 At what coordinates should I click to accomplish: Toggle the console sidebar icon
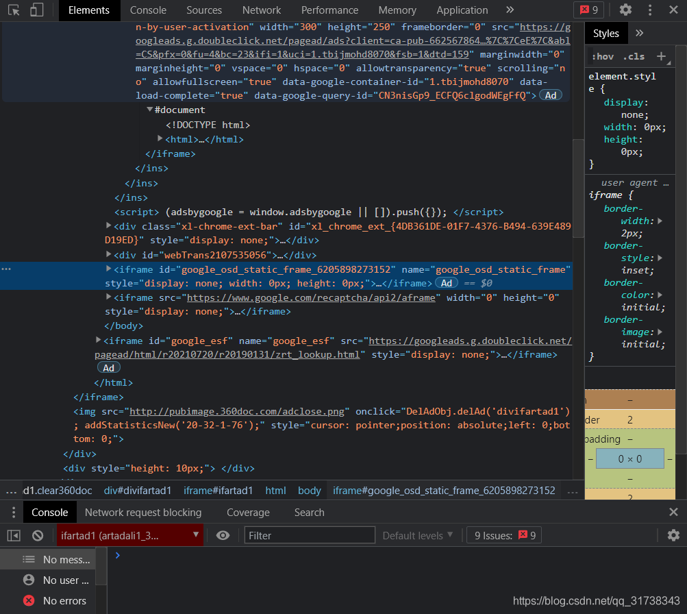[x=14, y=536]
